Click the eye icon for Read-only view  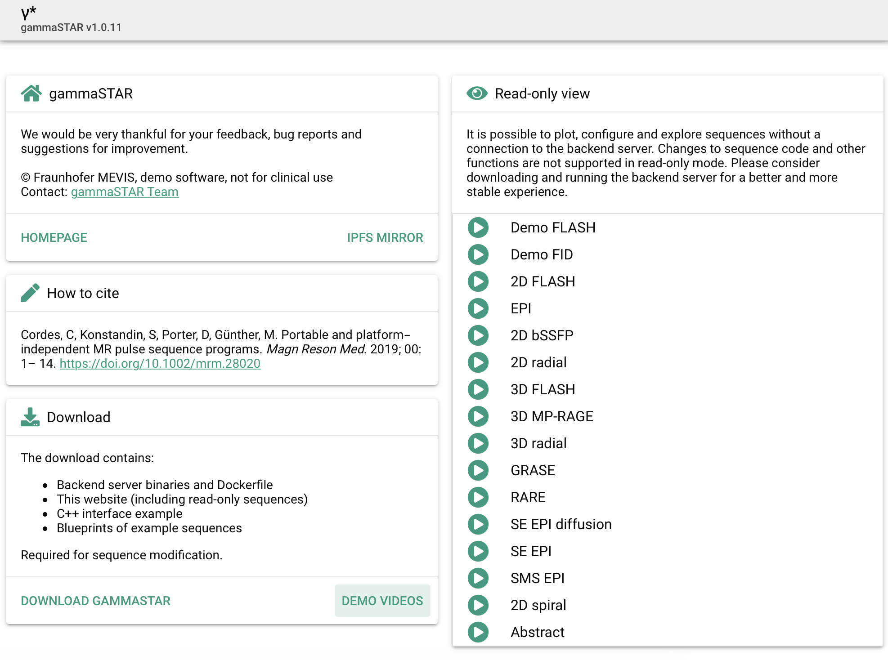(477, 94)
